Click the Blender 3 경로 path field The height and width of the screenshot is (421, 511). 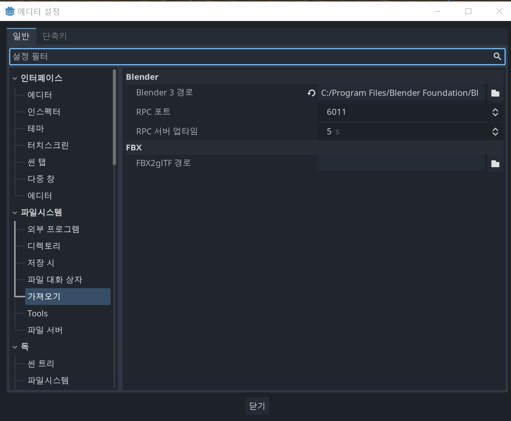click(x=402, y=93)
